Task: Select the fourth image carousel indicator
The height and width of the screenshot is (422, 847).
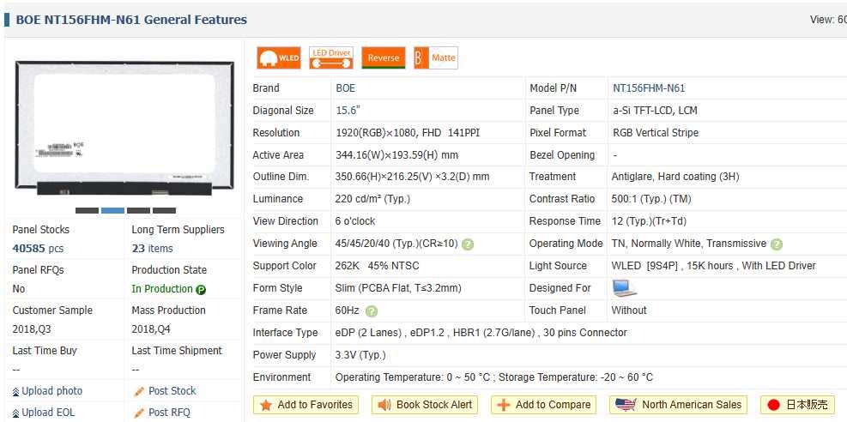Action: click(x=164, y=210)
